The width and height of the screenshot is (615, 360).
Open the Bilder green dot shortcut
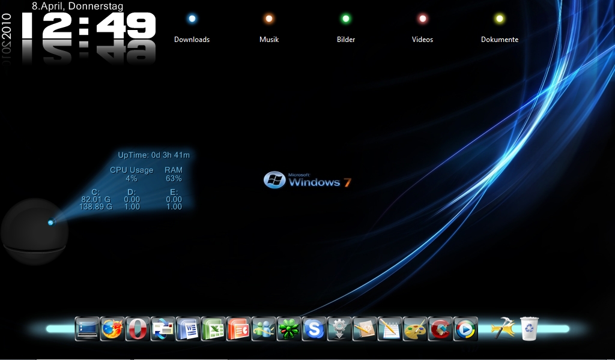[x=345, y=19]
